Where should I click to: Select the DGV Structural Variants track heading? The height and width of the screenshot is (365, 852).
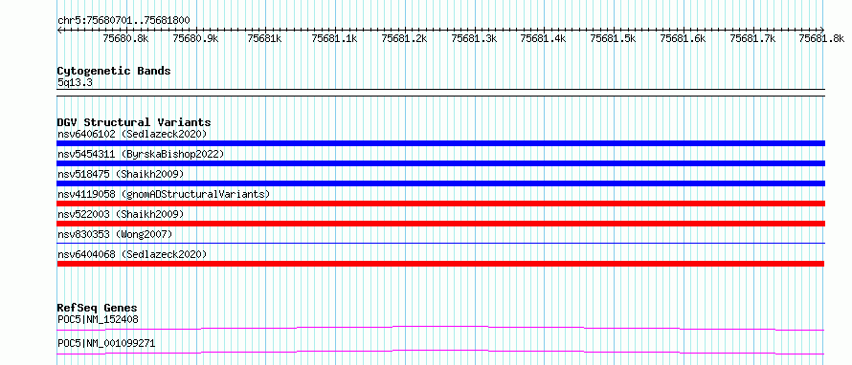pos(134,122)
